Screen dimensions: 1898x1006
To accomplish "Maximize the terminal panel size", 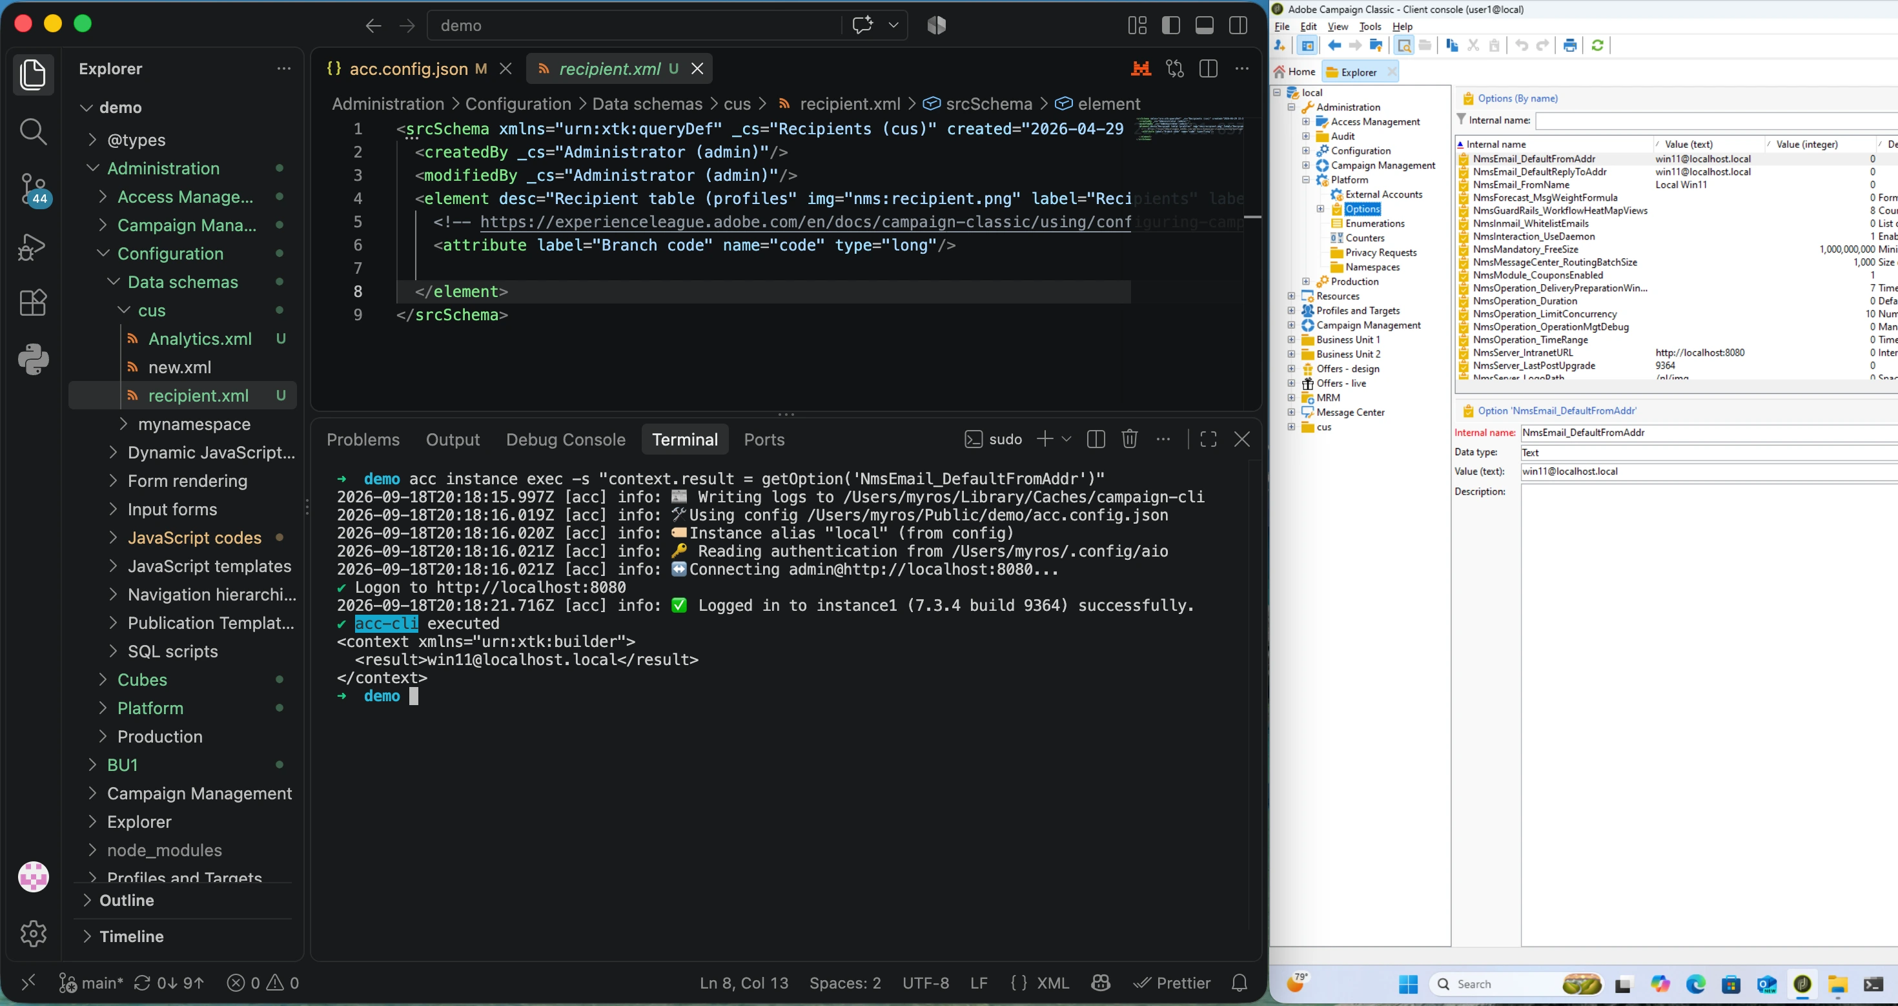I will [1209, 439].
